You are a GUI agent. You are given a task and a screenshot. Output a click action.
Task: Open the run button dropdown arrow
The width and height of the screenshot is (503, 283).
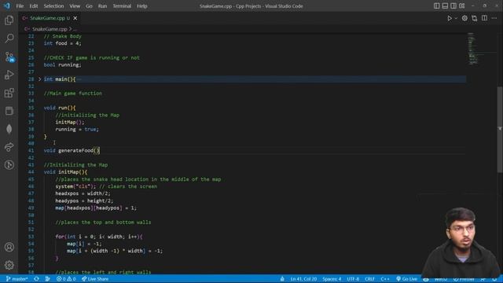[456, 18]
